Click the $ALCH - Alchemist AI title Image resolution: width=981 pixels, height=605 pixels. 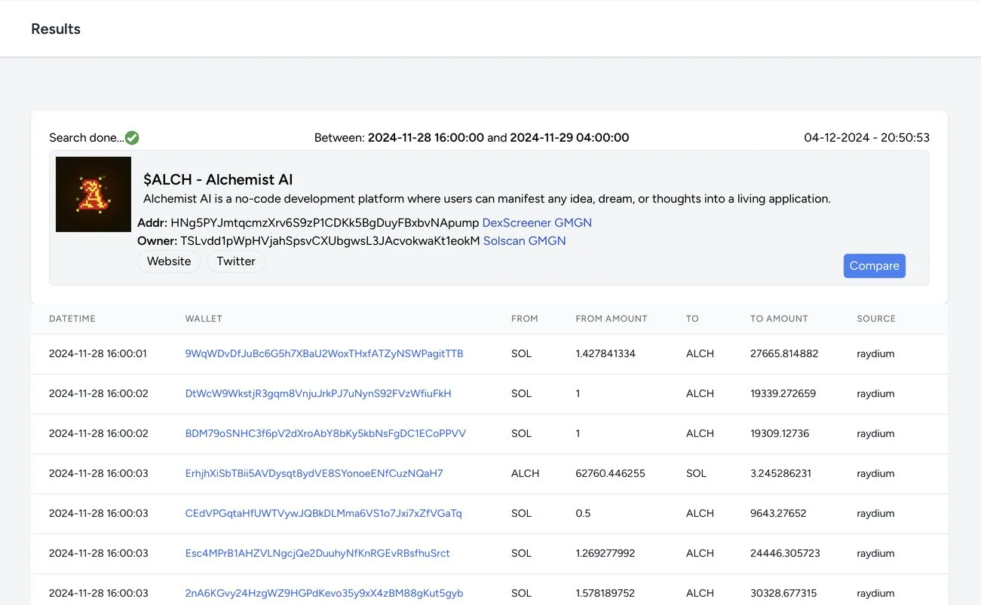pyautogui.click(x=218, y=179)
